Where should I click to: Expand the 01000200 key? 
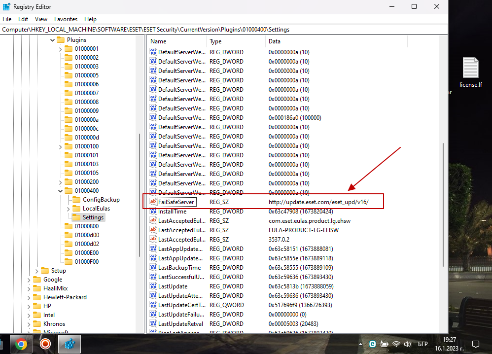(x=60, y=182)
